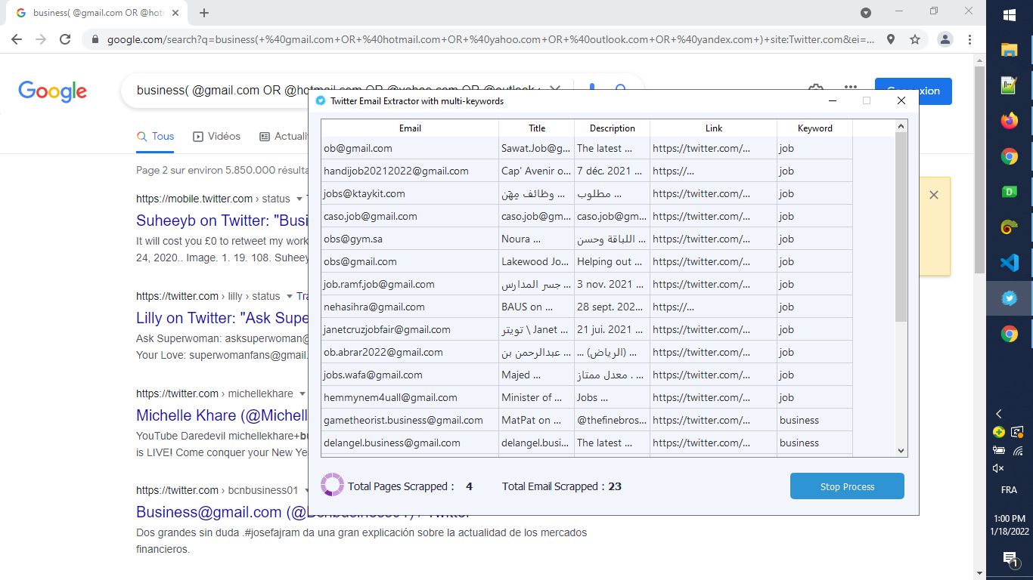Click the muted volume tray icon
Image resolution: width=1033 pixels, height=580 pixels.
pyautogui.click(x=998, y=468)
